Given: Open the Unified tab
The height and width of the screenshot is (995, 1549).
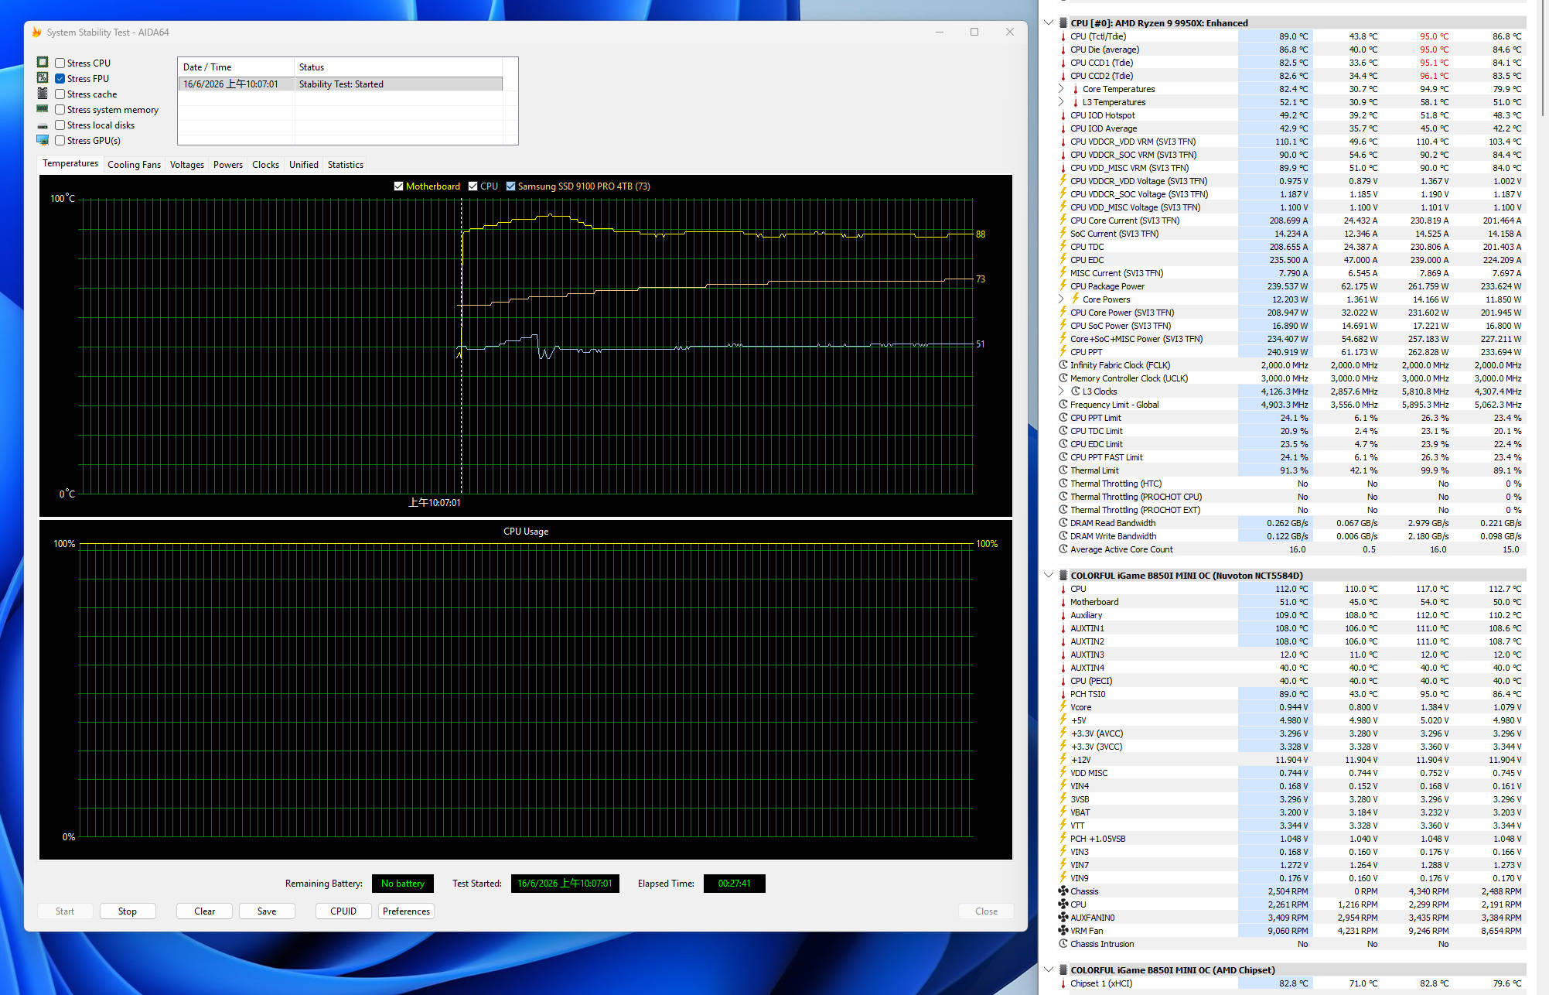Looking at the screenshot, I should click(304, 165).
